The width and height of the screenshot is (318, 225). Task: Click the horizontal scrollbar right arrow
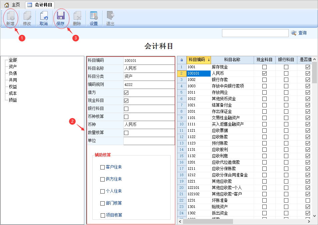click(x=309, y=221)
